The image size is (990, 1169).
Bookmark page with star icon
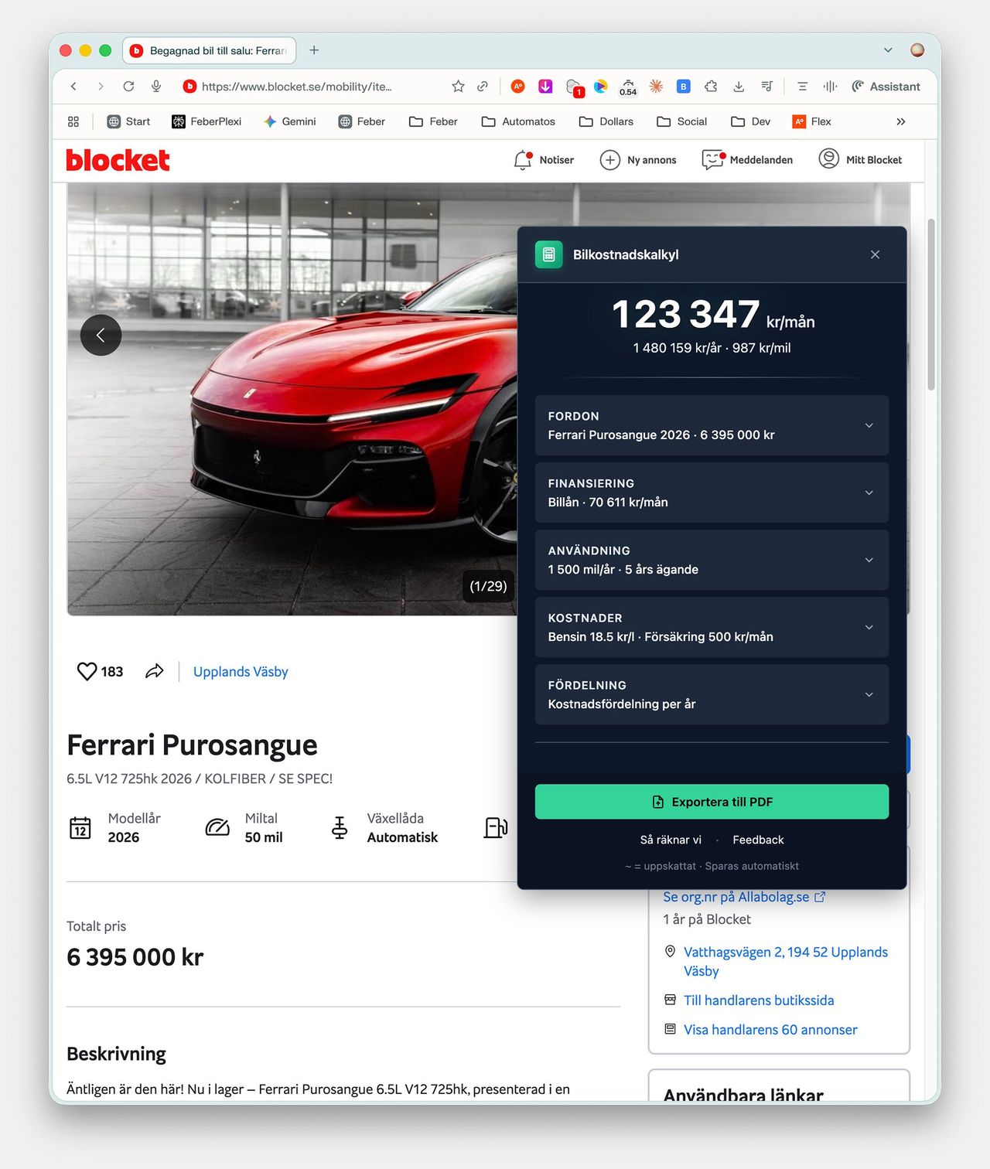pos(458,87)
